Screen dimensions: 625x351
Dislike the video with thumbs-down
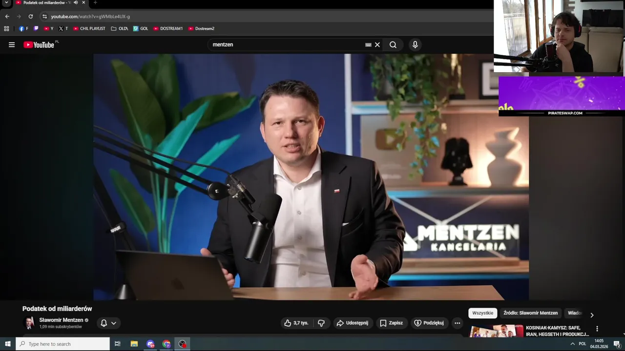click(321, 323)
